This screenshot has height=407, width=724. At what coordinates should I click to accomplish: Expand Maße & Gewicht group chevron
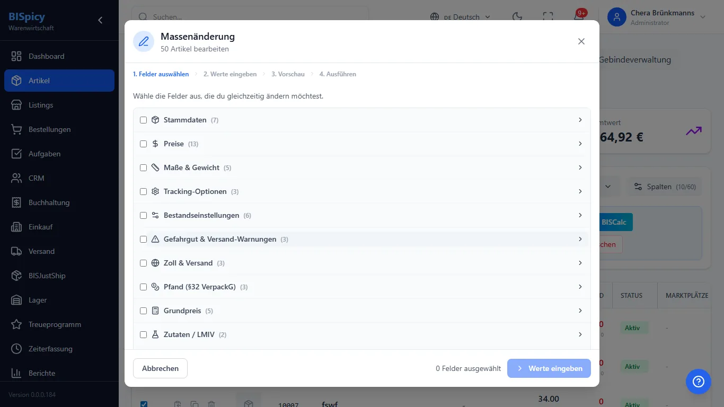[580, 167]
